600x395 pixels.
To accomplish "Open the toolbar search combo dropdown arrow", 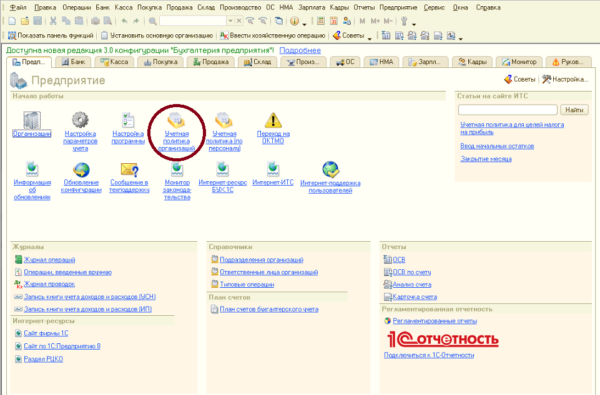I will tap(230, 21).
